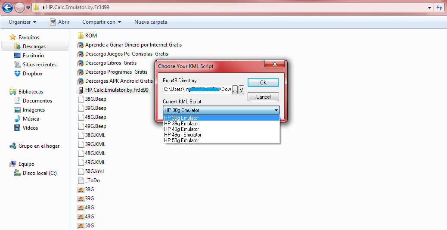The image size is (447, 230).
Task: Select the _ToDo text file
Action: click(x=93, y=181)
